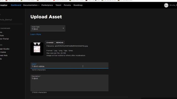Screen dimensions: 177x99
Task: Expand the Documentation dropdown menu
Action: click(31, 5)
